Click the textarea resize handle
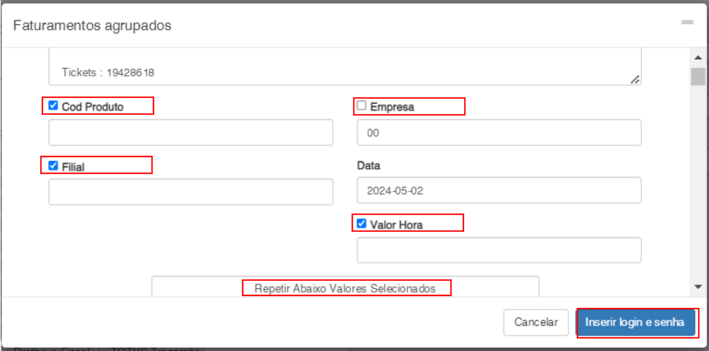 click(x=635, y=80)
